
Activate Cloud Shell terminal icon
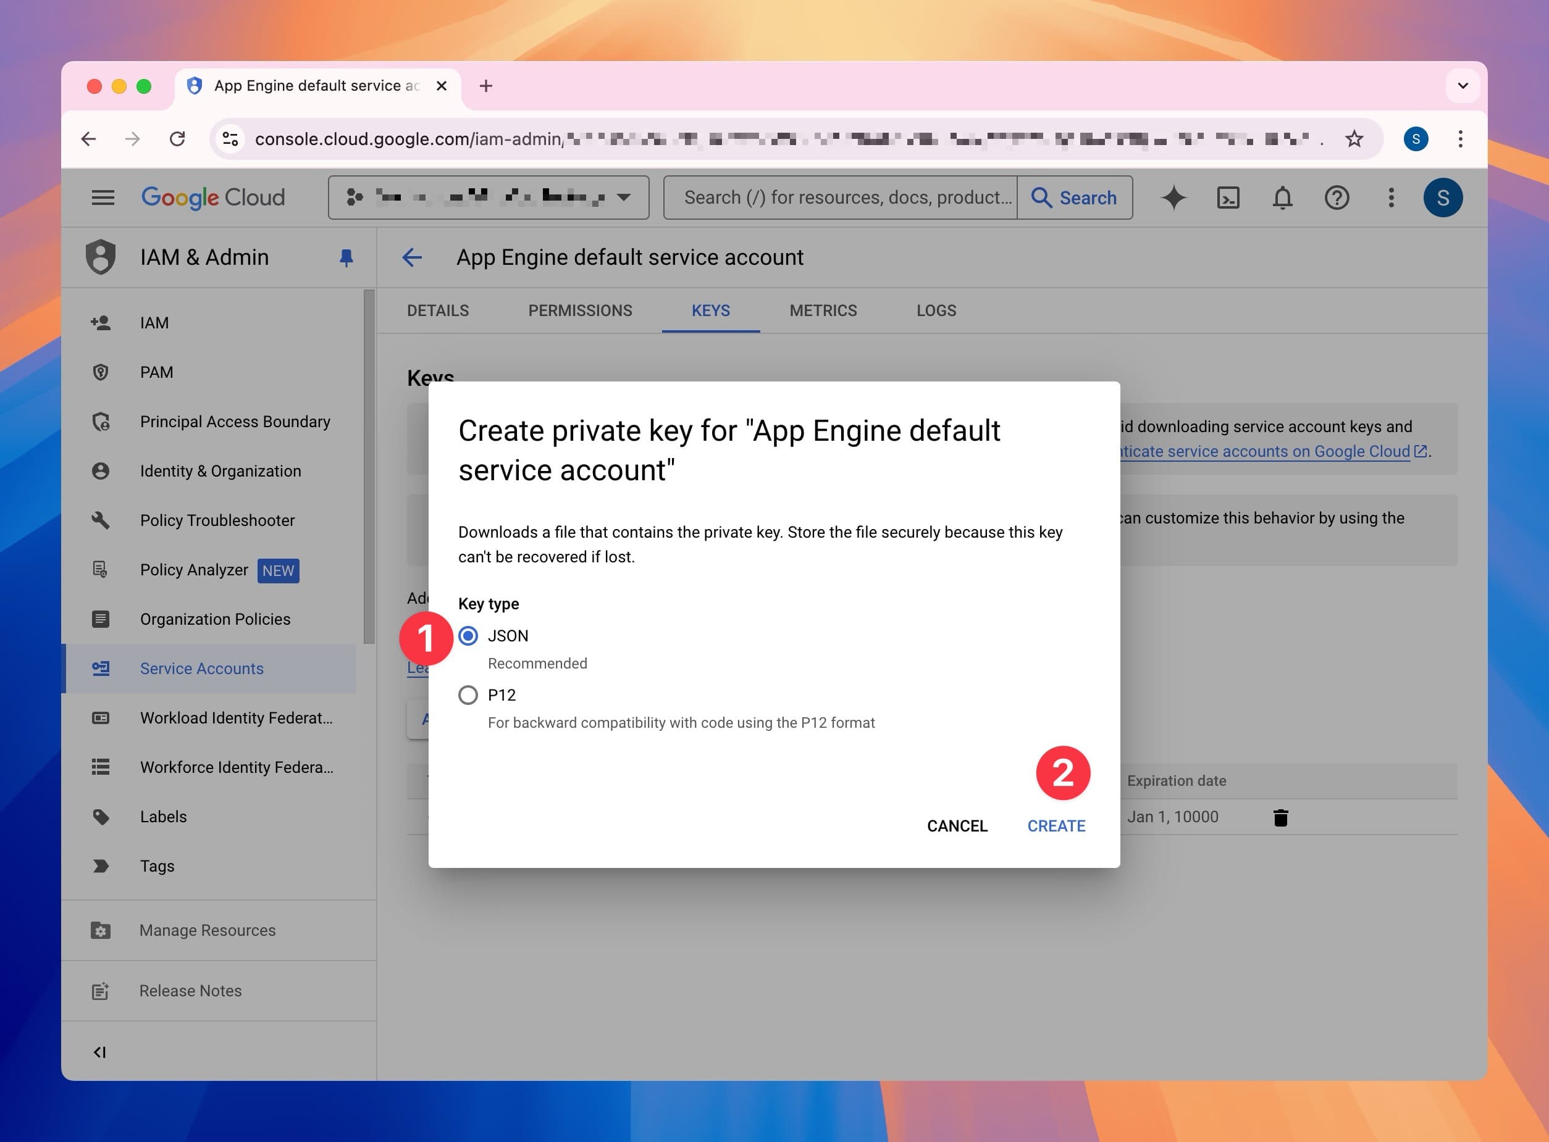pos(1228,198)
